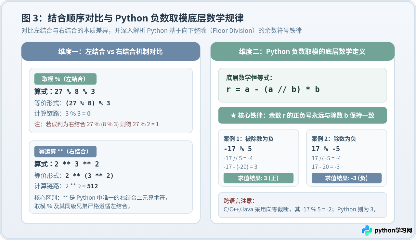Click header "维度二：Python 负数取模的底层数学定义"
416x240 pixels.
coord(303,51)
